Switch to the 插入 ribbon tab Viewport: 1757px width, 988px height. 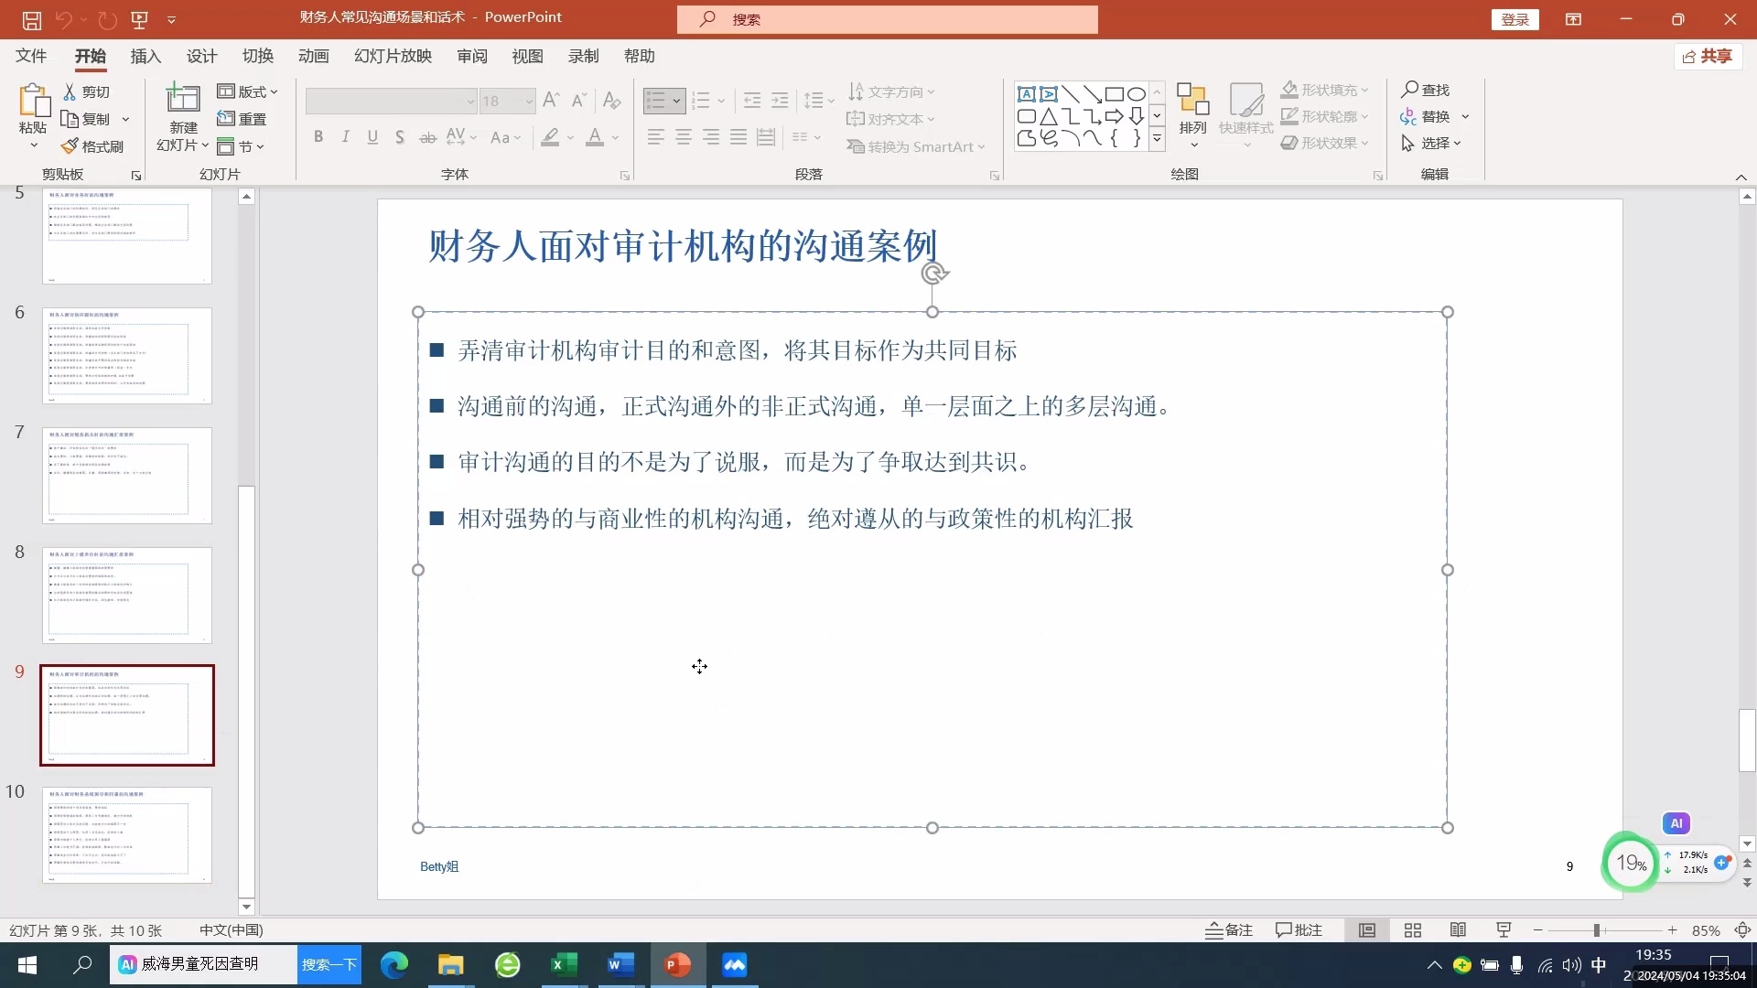pos(146,56)
